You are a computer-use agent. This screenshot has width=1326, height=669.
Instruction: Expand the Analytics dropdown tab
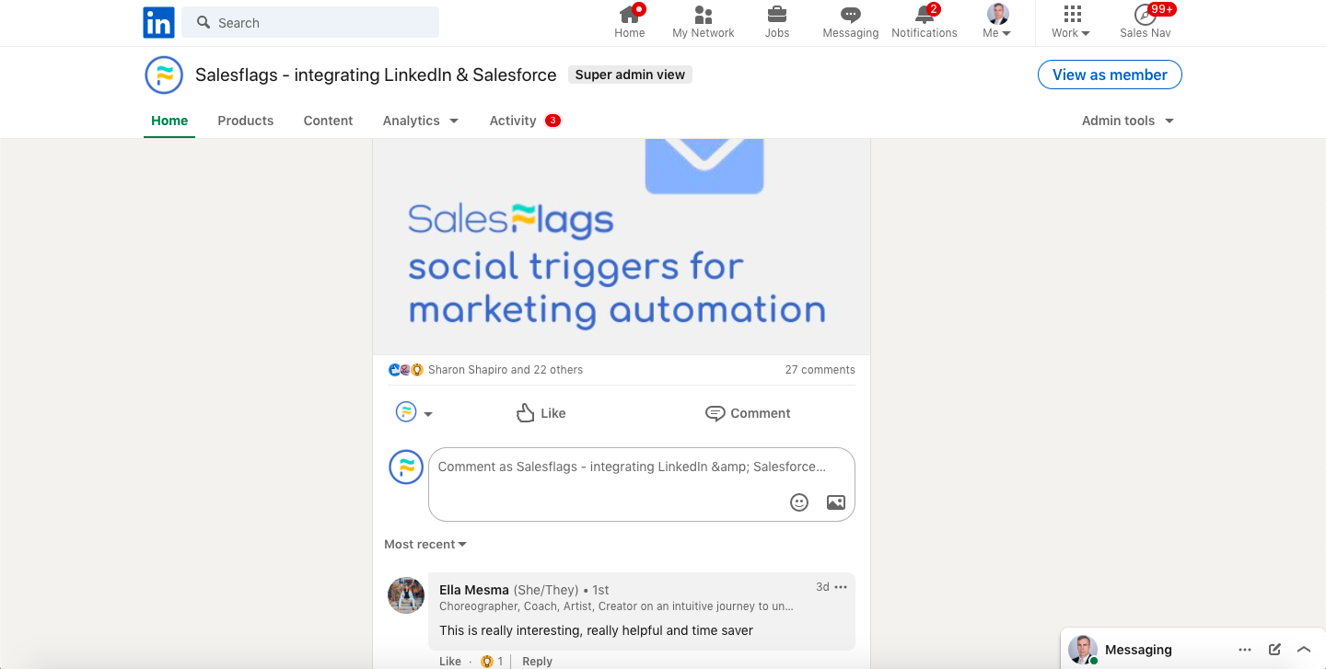pyautogui.click(x=421, y=121)
